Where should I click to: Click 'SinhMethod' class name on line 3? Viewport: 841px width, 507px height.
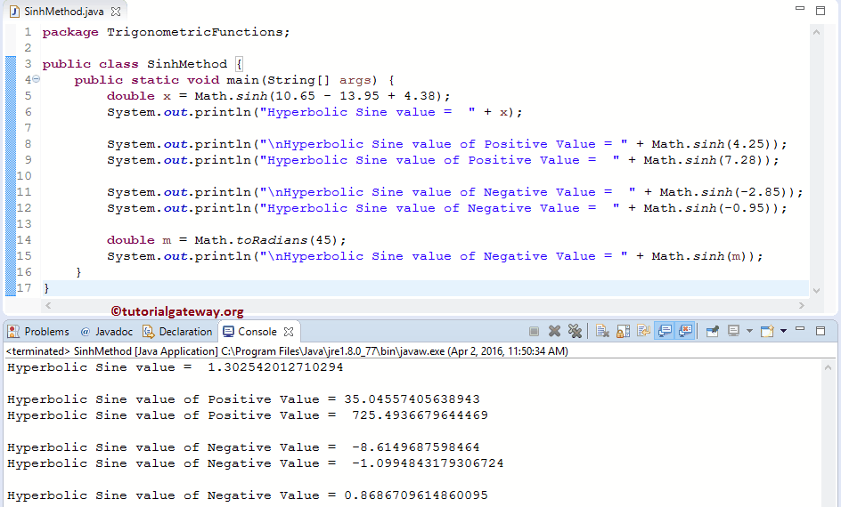[x=187, y=64]
